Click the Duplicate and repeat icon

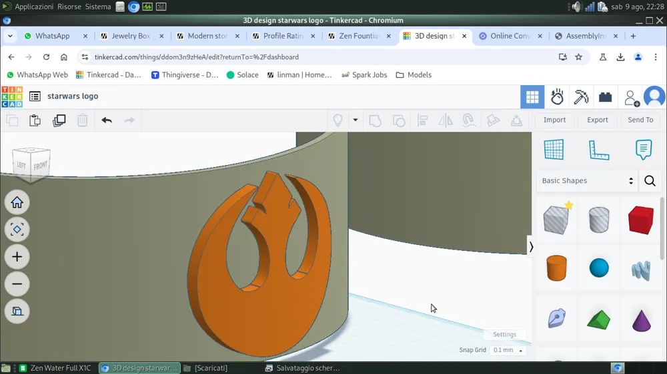pyautogui.click(x=59, y=120)
